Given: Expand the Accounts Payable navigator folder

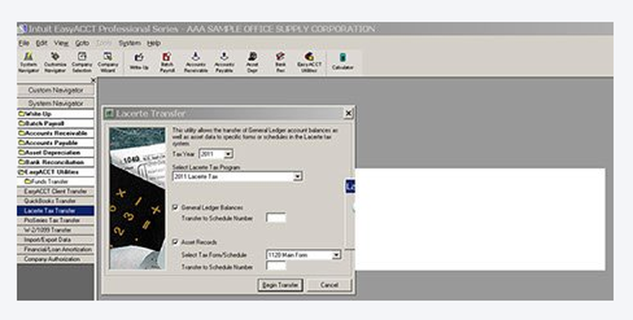Looking at the screenshot, I should point(55,143).
